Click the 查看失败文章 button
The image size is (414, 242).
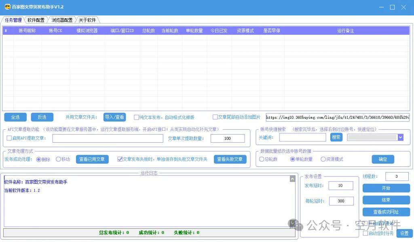pos(230,159)
